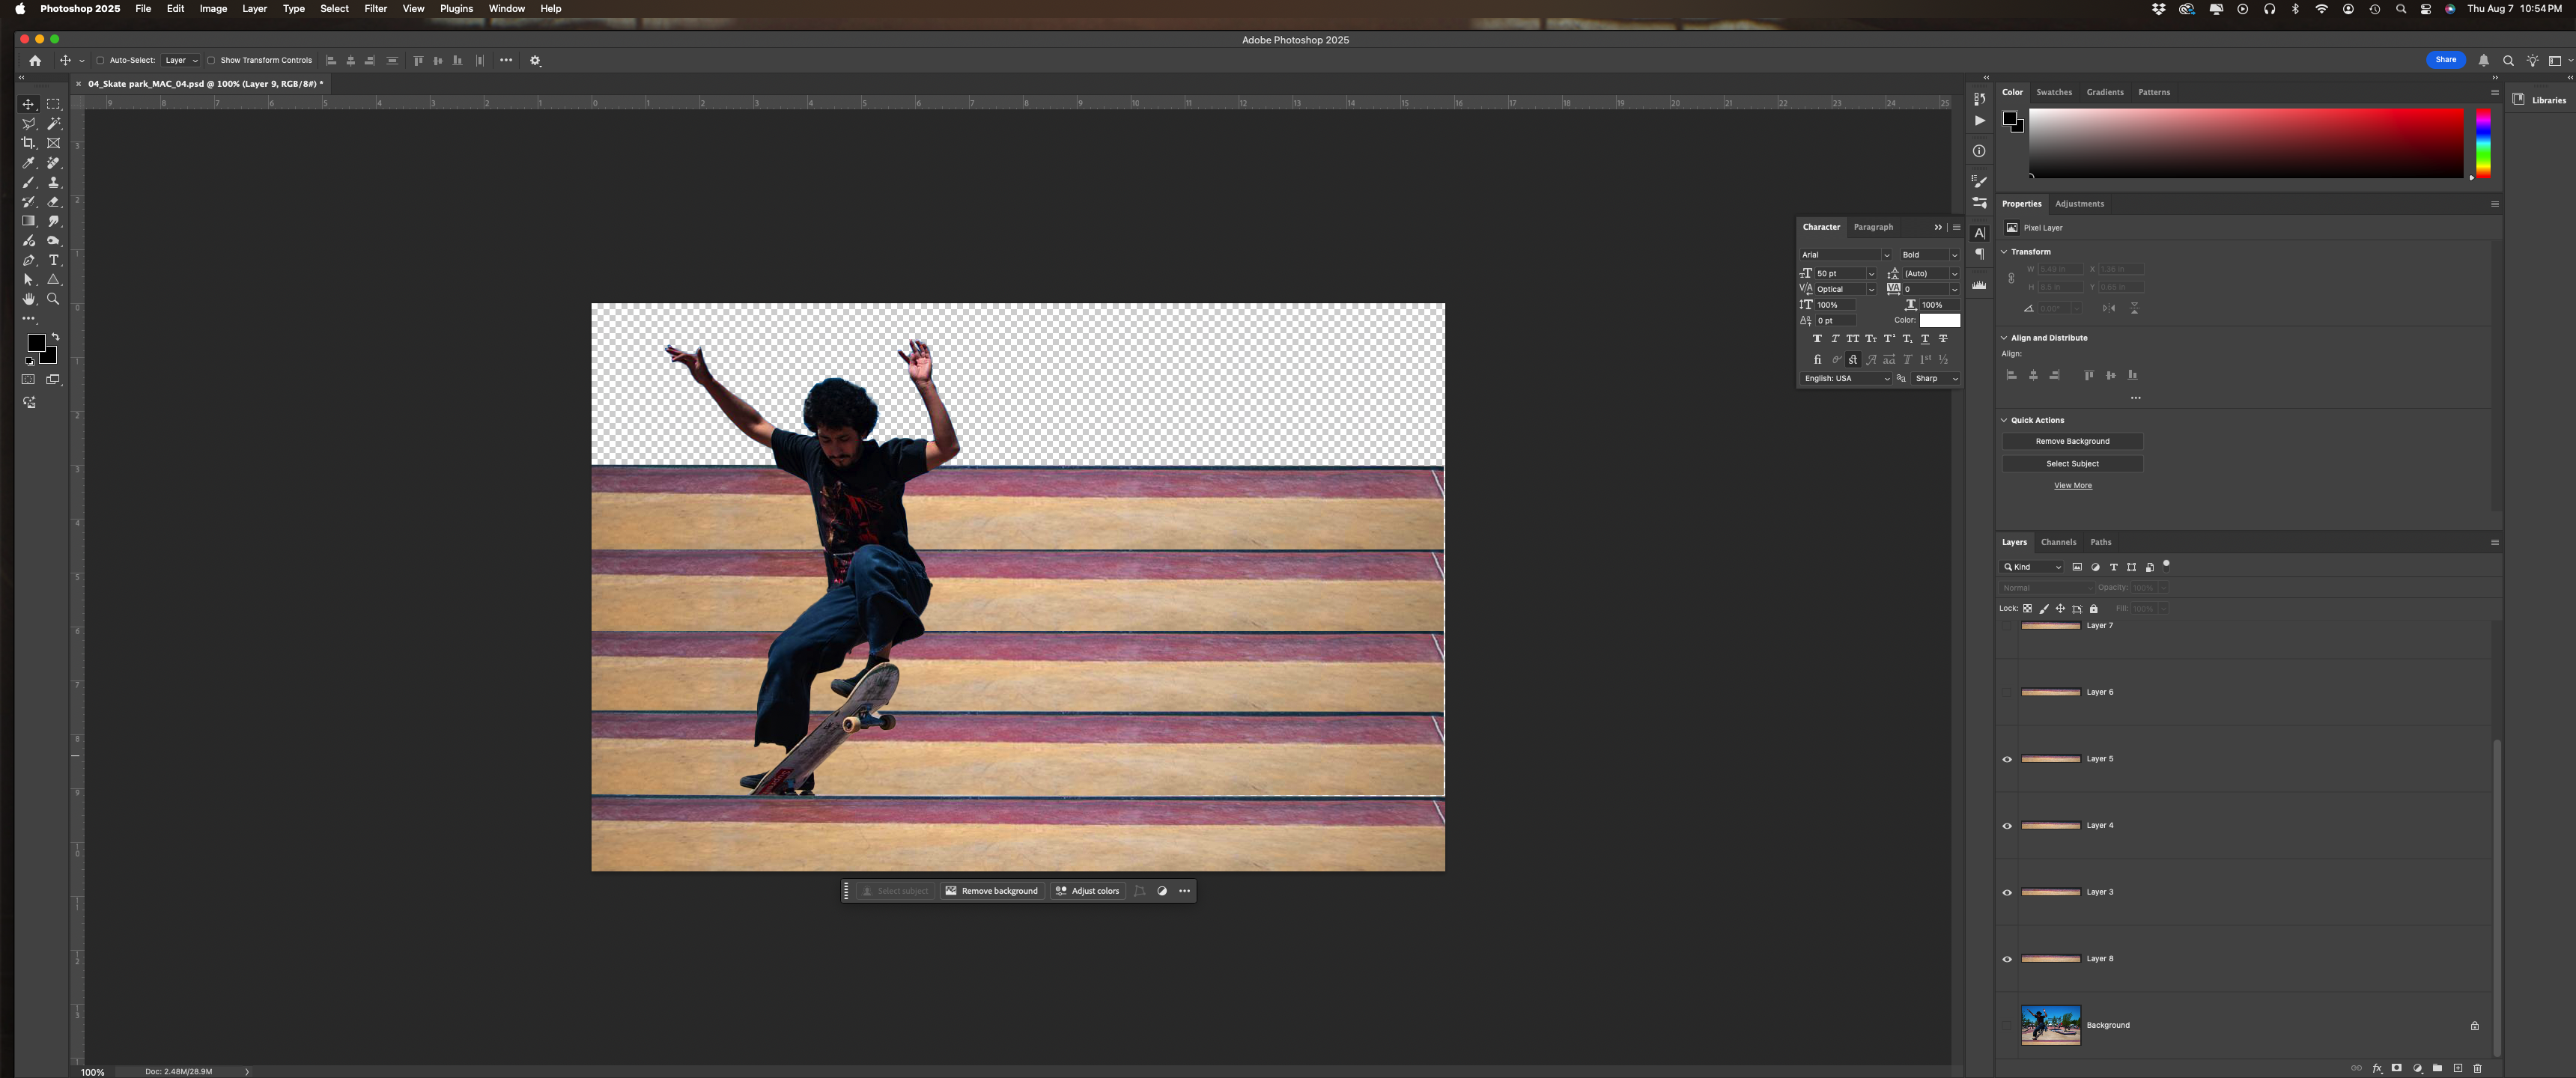The height and width of the screenshot is (1078, 2576).
Task: Click the swap foreground/background colors arrow
Action: 55,337
